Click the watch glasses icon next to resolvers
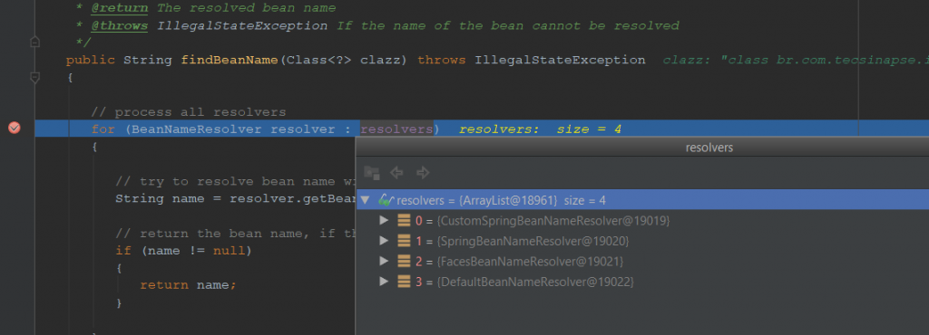 click(x=386, y=200)
